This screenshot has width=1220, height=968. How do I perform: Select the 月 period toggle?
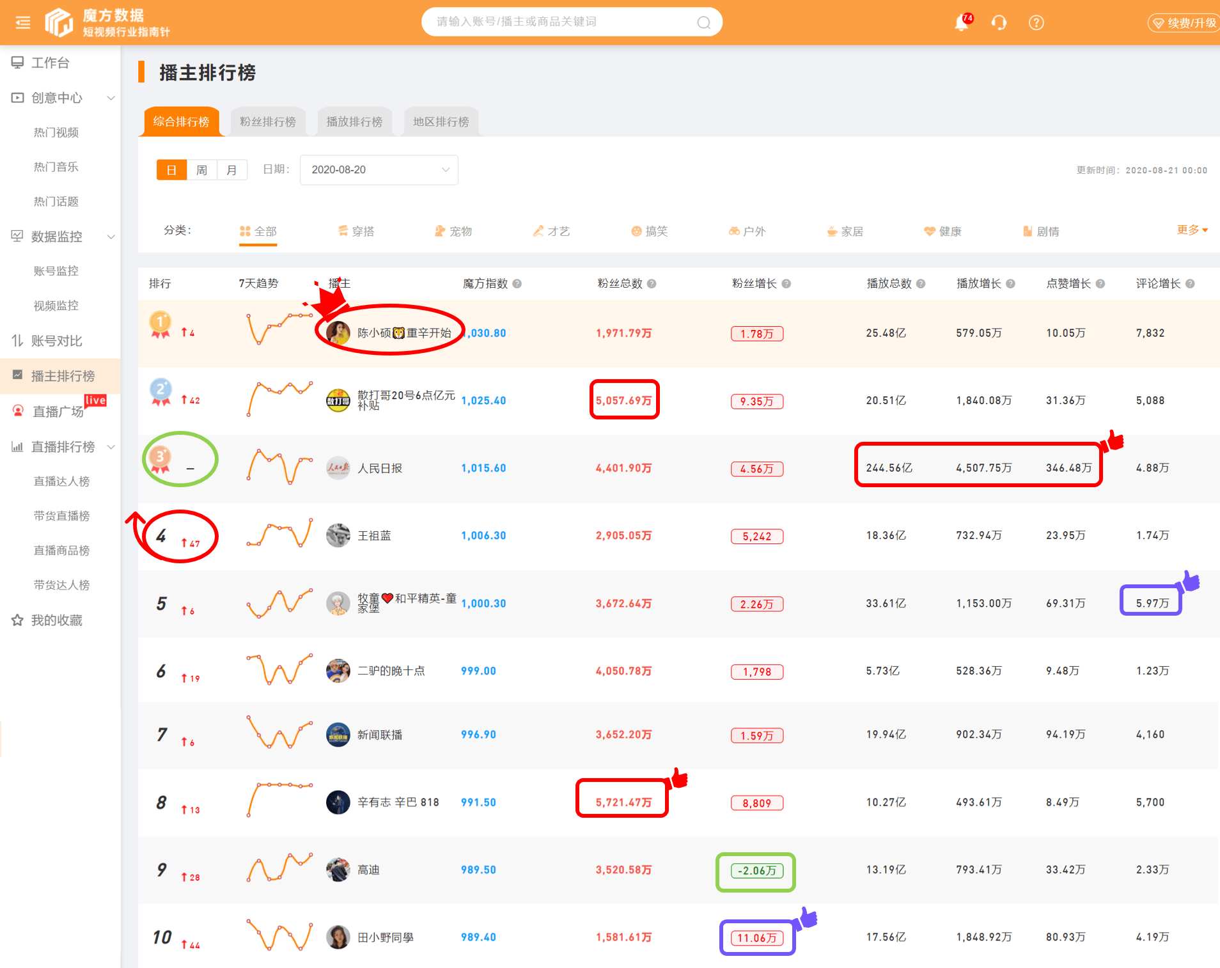point(231,170)
